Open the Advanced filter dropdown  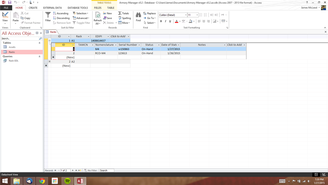81,18
